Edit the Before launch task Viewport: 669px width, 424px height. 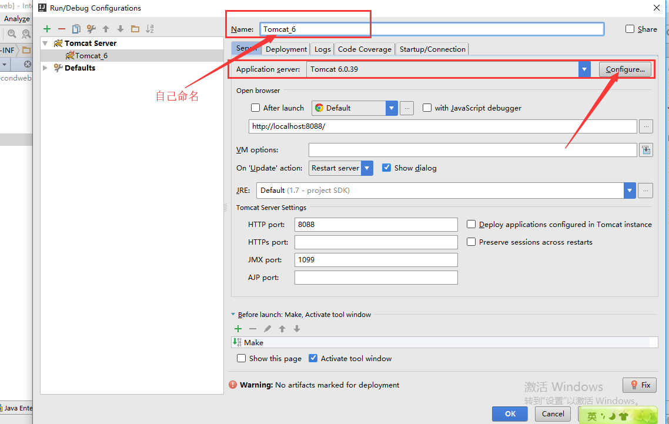pyautogui.click(x=267, y=328)
